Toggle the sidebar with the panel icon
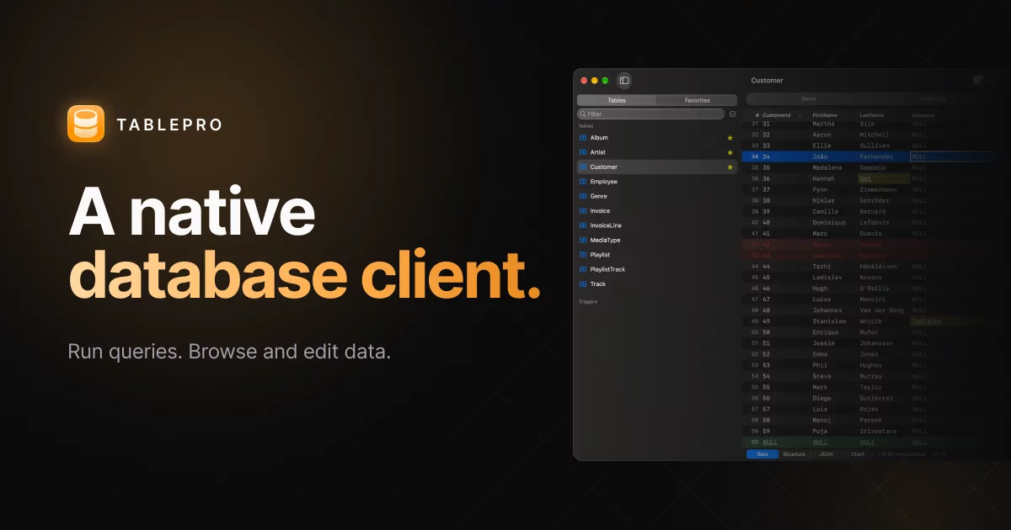This screenshot has height=530, width=1011. click(624, 81)
